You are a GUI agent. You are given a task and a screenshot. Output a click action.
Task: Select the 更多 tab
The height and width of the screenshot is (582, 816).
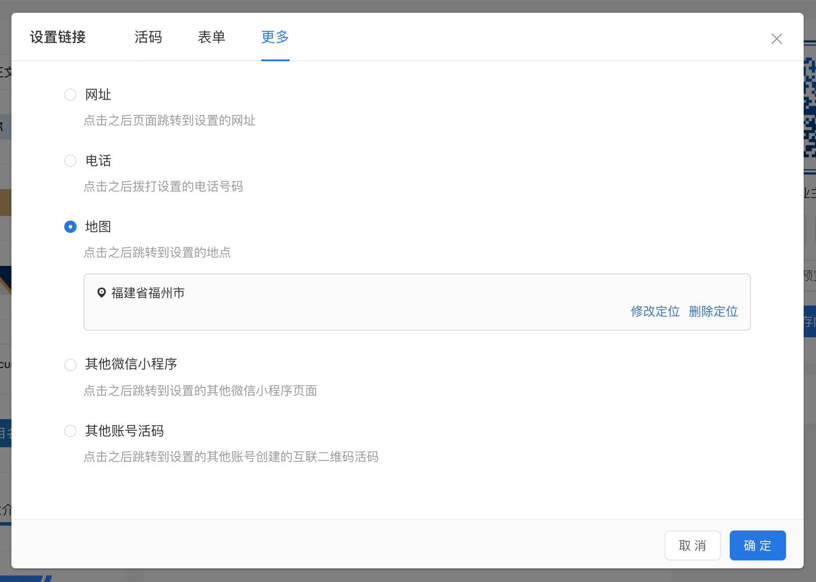[x=275, y=37]
